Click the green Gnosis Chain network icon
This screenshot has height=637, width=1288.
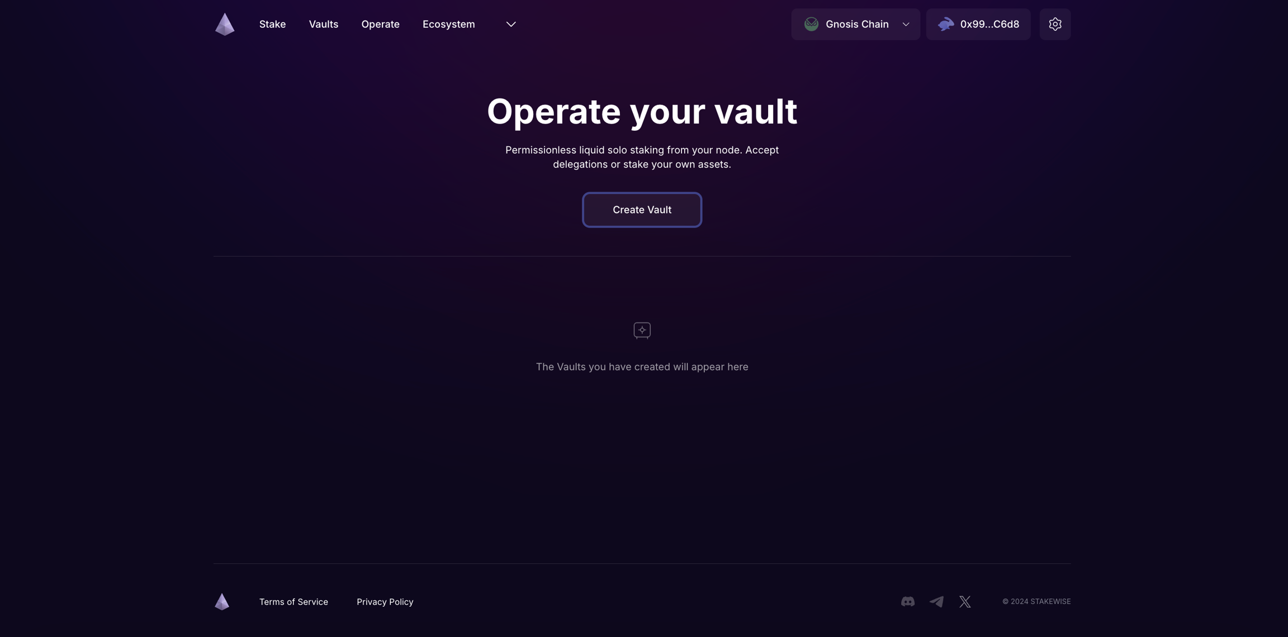811,24
